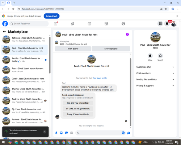Choose a GIF from the GIF icon

click(x=72, y=133)
